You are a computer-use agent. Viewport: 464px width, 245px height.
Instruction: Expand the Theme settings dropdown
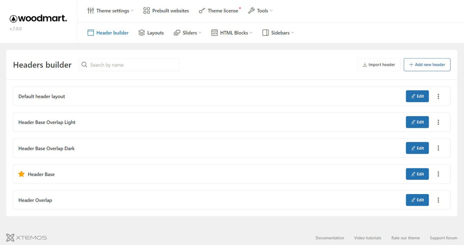[x=110, y=11]
